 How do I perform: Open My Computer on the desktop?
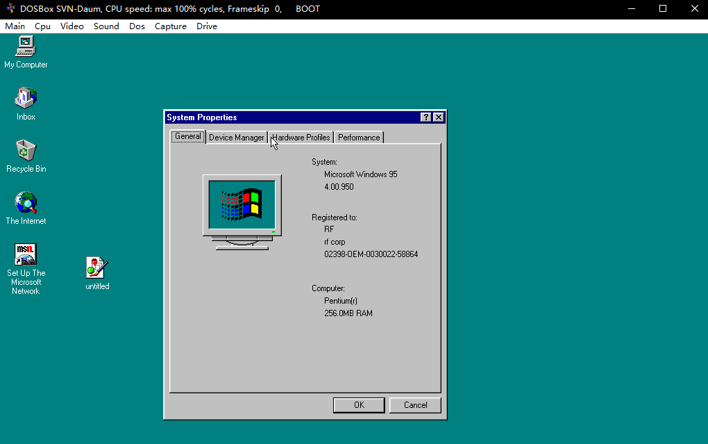coord(26,47)
